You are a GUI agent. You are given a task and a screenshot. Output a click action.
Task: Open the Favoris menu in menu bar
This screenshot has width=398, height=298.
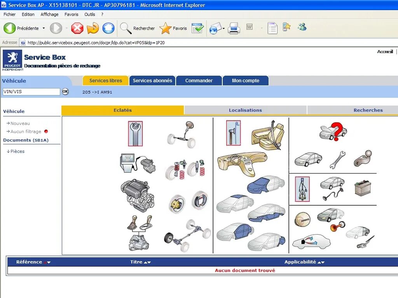pyautogui.click(x=72, y=14)
